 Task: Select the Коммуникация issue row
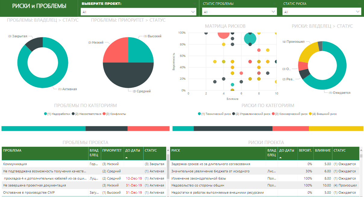coord(84,164)
